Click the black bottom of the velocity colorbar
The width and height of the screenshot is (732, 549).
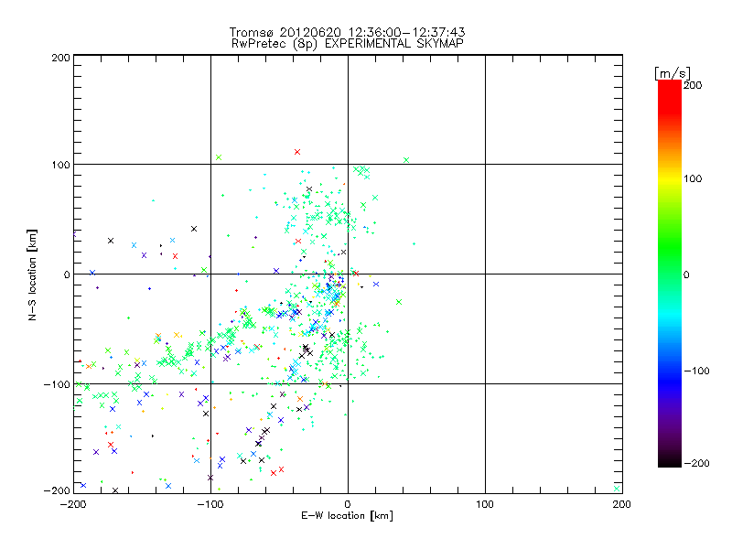coord(670,460)
